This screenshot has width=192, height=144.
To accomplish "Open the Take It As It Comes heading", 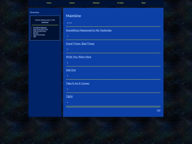I will [x=78, y=84].
